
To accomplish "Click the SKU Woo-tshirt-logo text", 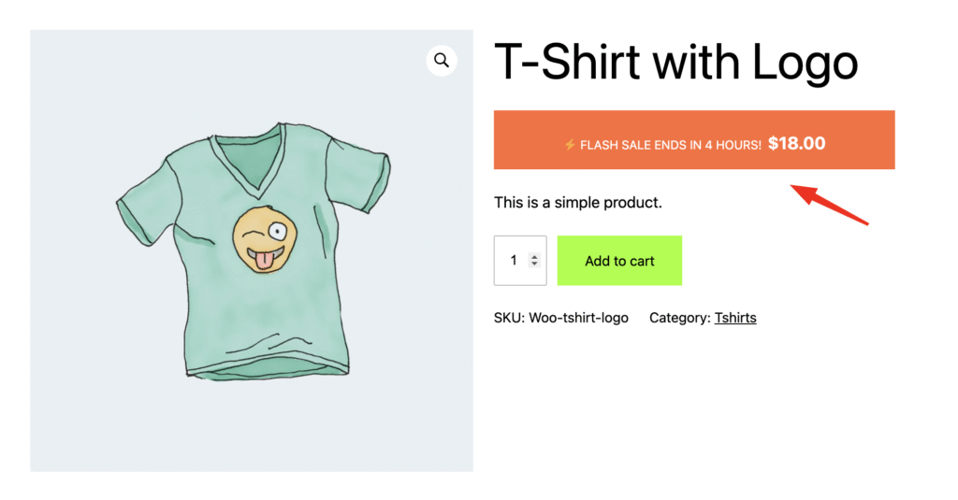I will point(562,318).
